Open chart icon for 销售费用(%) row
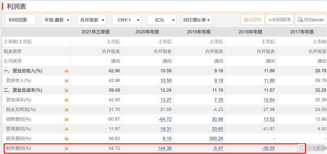This screenshot has width=327, height=154. pyautogui.click(x=66, y=119)
